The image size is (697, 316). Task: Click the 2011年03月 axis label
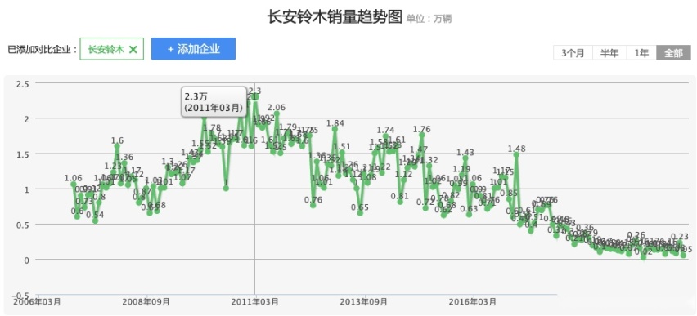[254, 302]
